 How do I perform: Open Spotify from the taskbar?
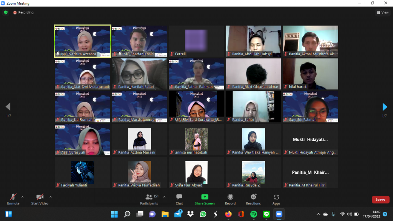click(253, 214)
